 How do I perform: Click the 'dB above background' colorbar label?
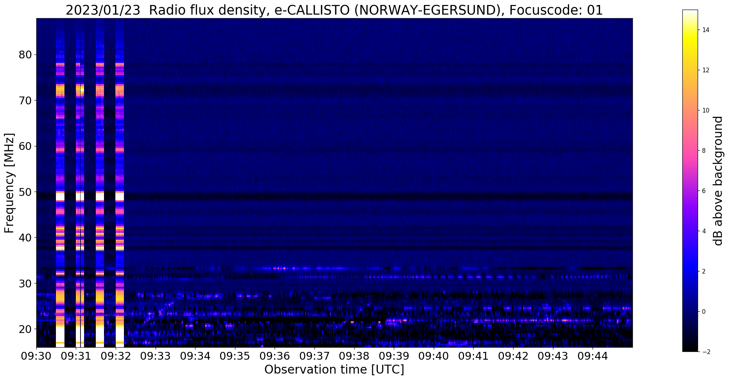[718, 181]
